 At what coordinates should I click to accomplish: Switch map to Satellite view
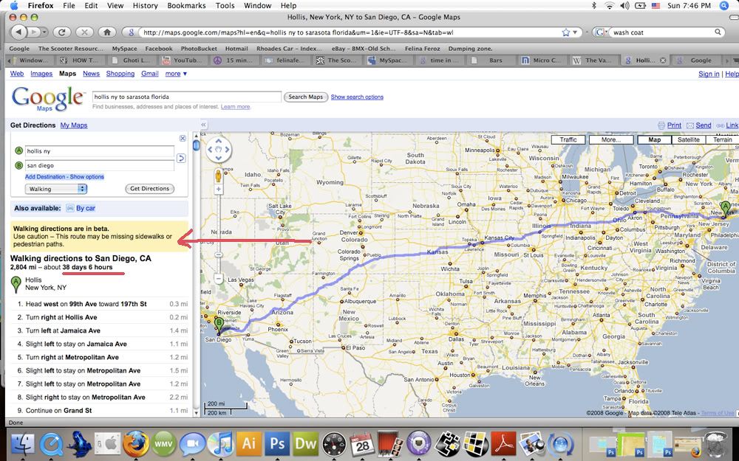pos(688,139)
